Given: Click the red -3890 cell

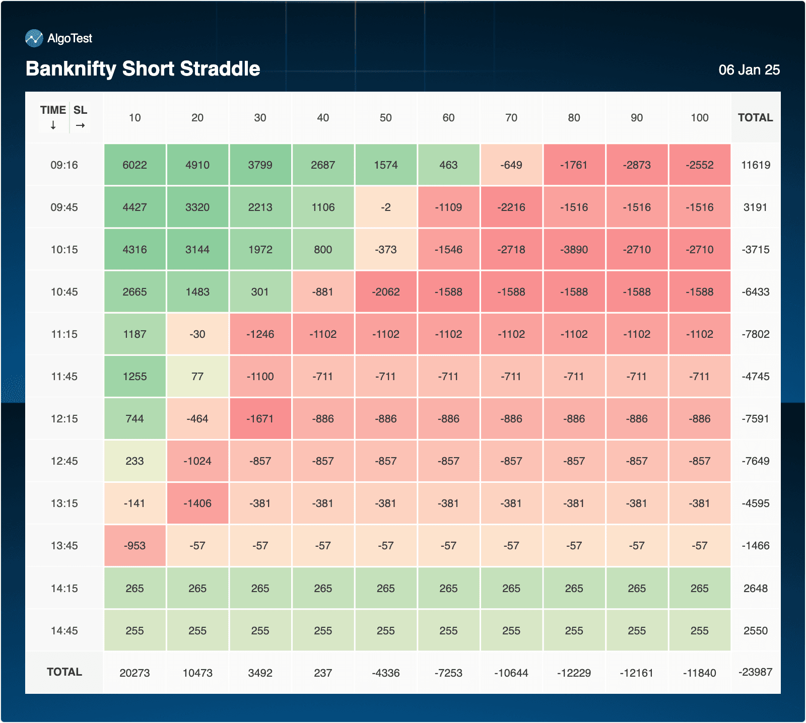Looking at the screenshot, I should pyautogui.click(x=574, y=250).
